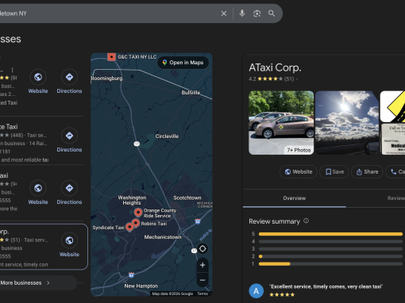Open the three-dot menu in the first listing
Viewport: 405px width, 303px height.
pyautogui.click(x=12, y=70)
